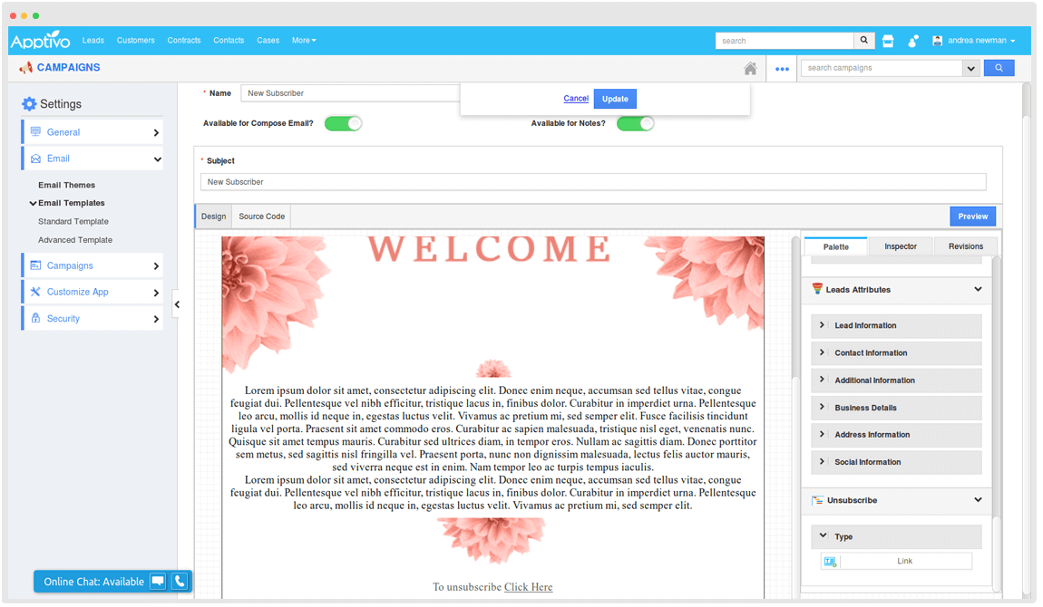Open the search campaigns dropdown arrow
This screenshot has width=1043, height=607.
click(x=971, y=68)
